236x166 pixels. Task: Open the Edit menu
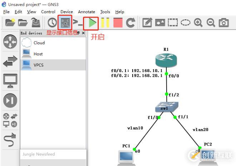tap(18, 12)
